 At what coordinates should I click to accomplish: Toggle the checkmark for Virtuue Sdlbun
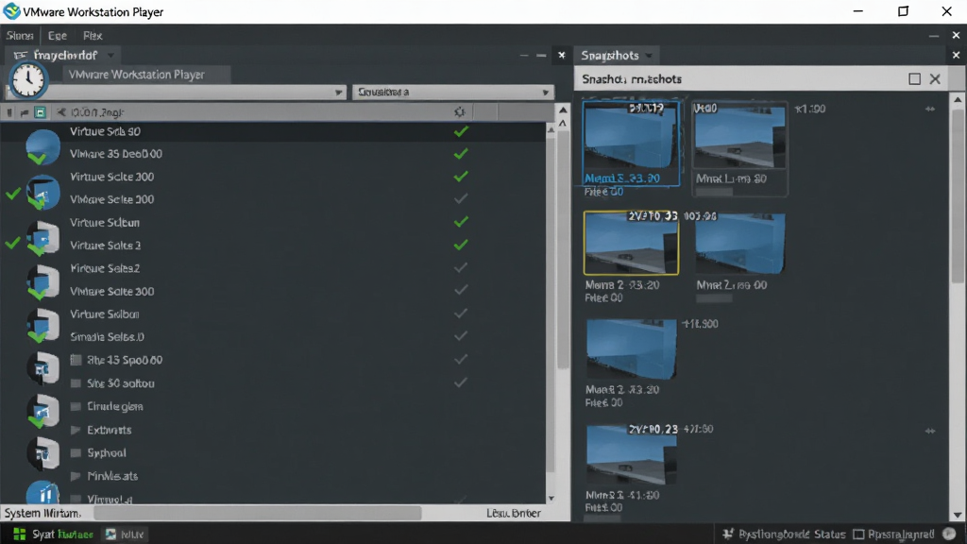[x=461, y=221]
